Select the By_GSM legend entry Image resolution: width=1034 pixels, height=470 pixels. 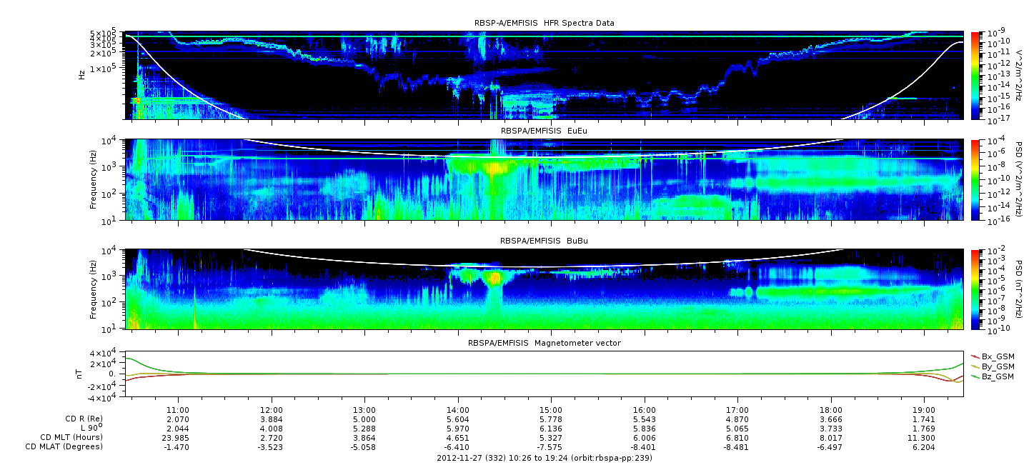pos(997,366)
